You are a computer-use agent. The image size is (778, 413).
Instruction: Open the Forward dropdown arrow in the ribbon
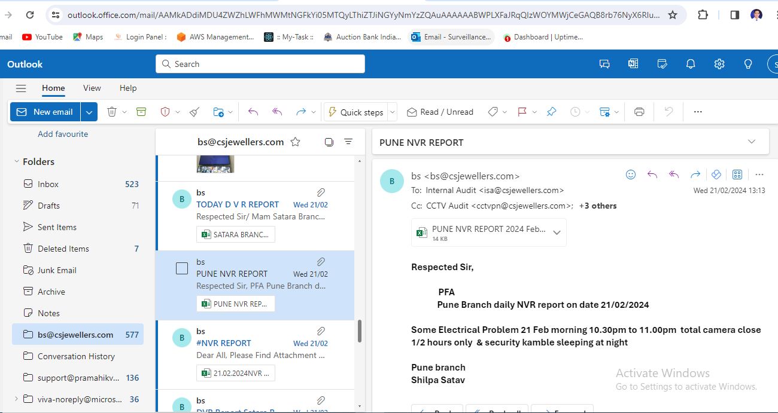coord(314,112)
